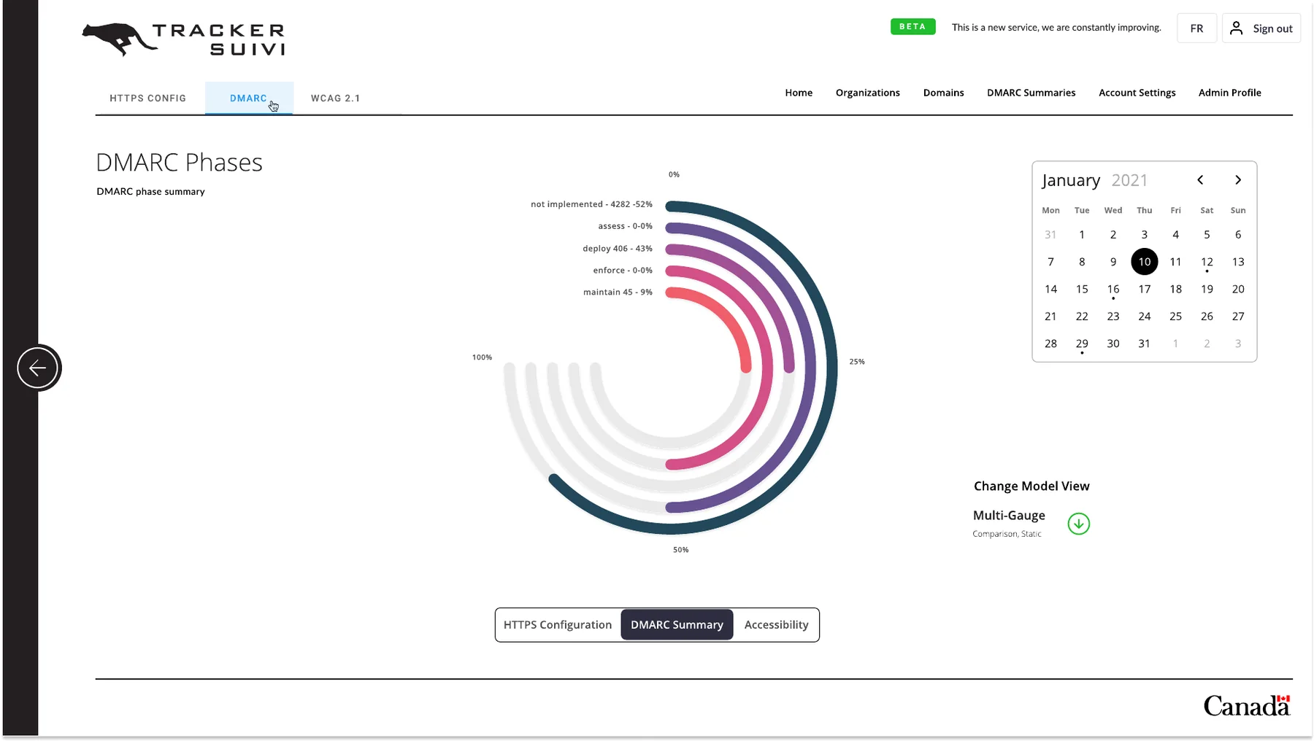Open Home in the navigation bar
Screen dimensions: 1314x741
pyautogui.click(x=799, y=93)
